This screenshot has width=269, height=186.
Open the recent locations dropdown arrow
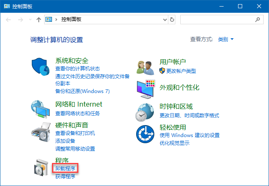[x=31, y=20]
